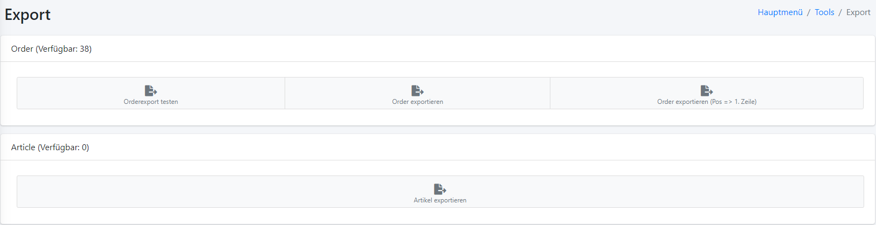Select the Export breadcrumb item
This screenshot has width=876, height=225.
(858, 12)
